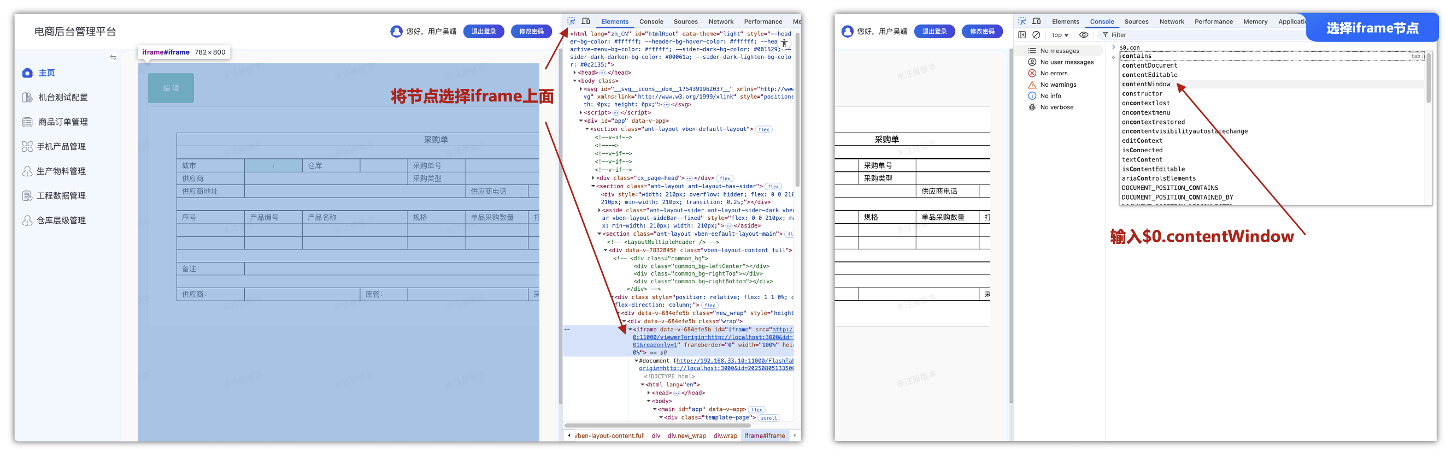Expand the collapsed head ellipsis badge
Image resolution: width=1446 pixels, height=454 pixels.
point(602,73)
